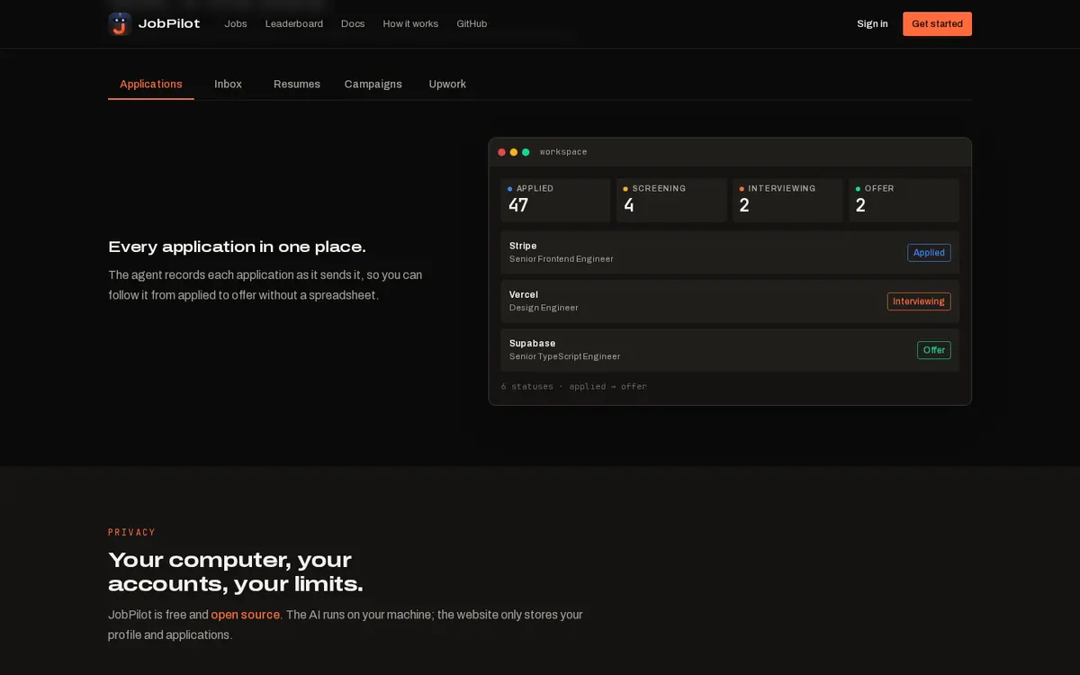This screenshot has height=675, width=1080.
Task: Click the Interviewing 2 stat card
Action: [787, 200]
